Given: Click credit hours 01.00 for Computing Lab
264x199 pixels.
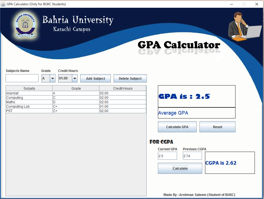Looking at the screenshot, I should (123, 107).
